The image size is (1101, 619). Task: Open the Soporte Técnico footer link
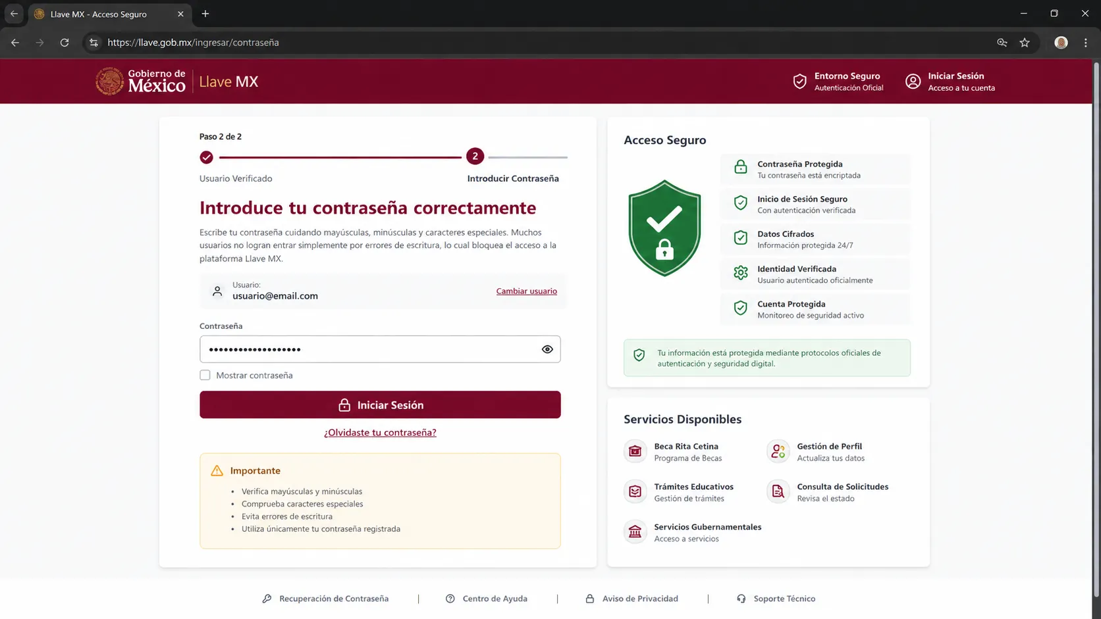click(776, 599)
